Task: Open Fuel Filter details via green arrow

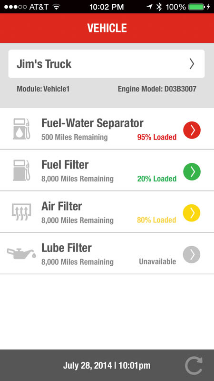Action: tap(192, 172)
